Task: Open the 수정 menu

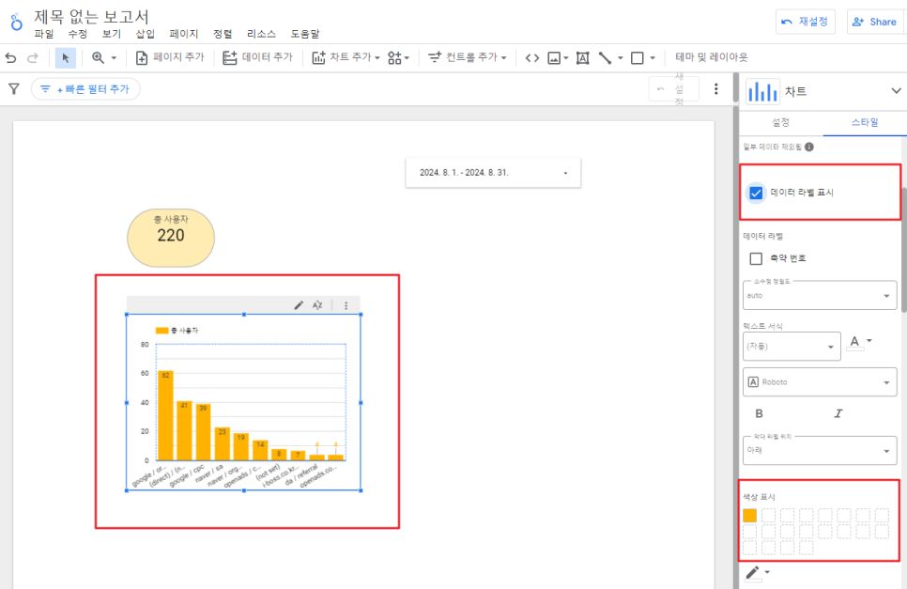Action: [x=78, y=34]
